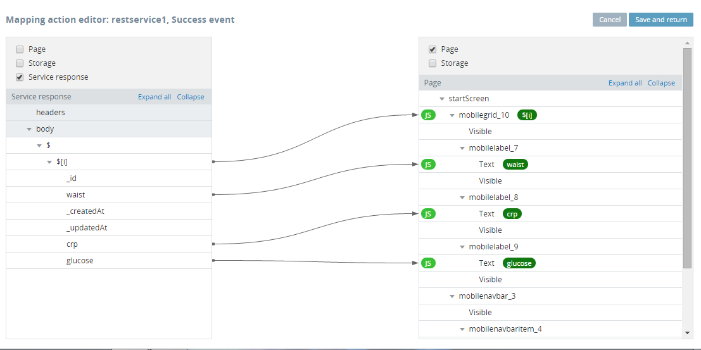Click the JS icon beside mobilegrid_10

click(x=428, y=115)
